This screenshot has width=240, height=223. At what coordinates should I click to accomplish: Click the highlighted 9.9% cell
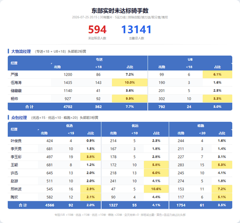(130, 99)
